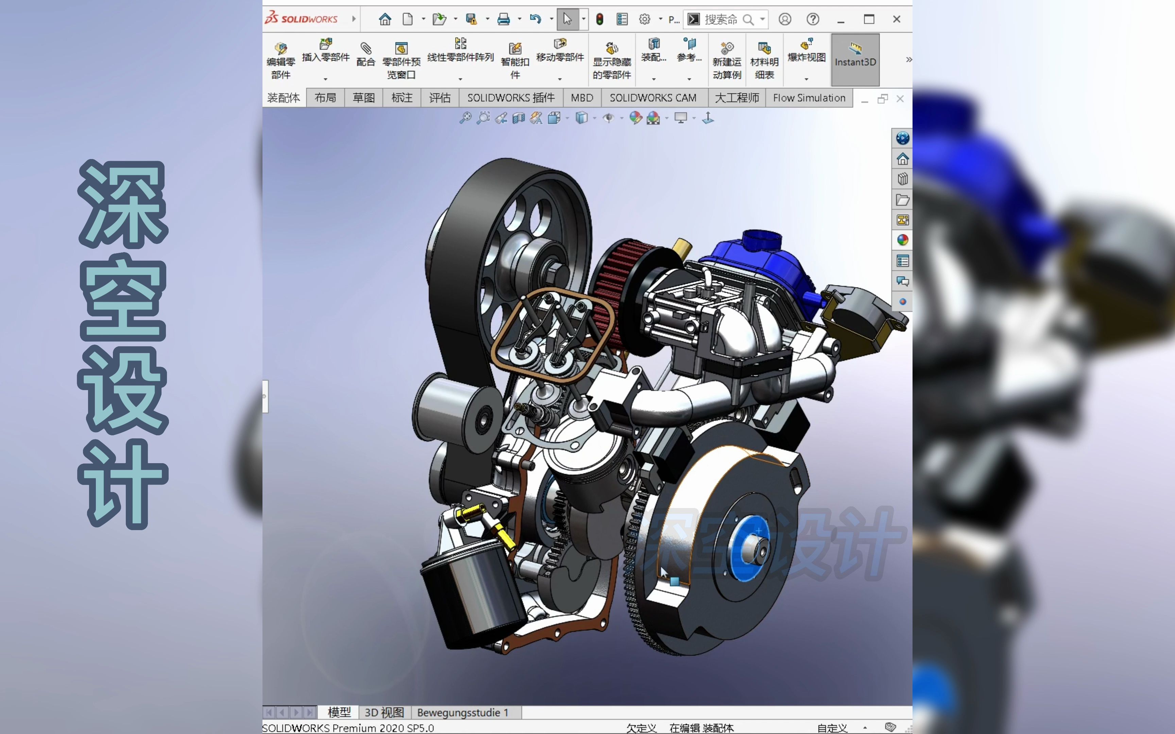This screenshot has width=1175, height=734.
Task: Click the Section View icon in view toolbar
Action: point(518,118)
